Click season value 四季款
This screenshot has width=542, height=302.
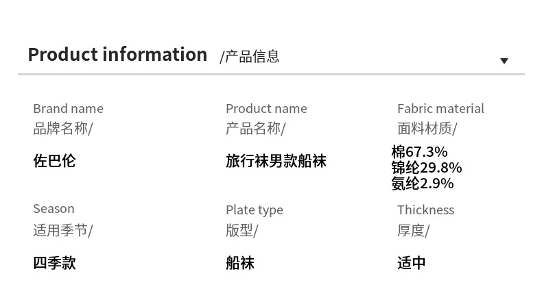click(x=54, y=262)
